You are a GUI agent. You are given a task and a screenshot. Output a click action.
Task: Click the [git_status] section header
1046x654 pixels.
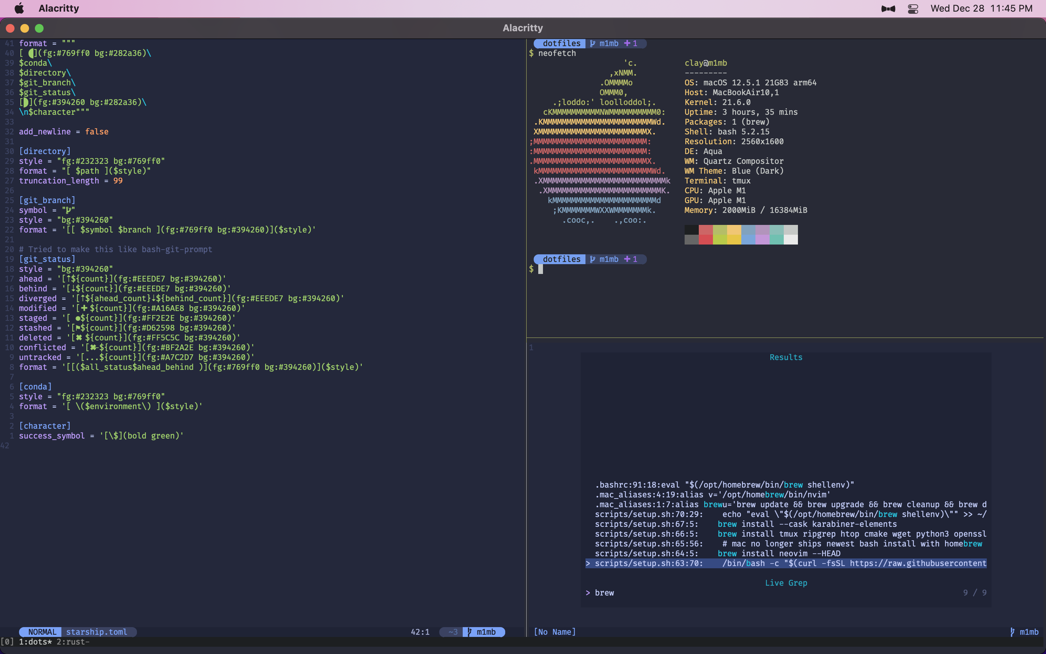coord(47,259)
